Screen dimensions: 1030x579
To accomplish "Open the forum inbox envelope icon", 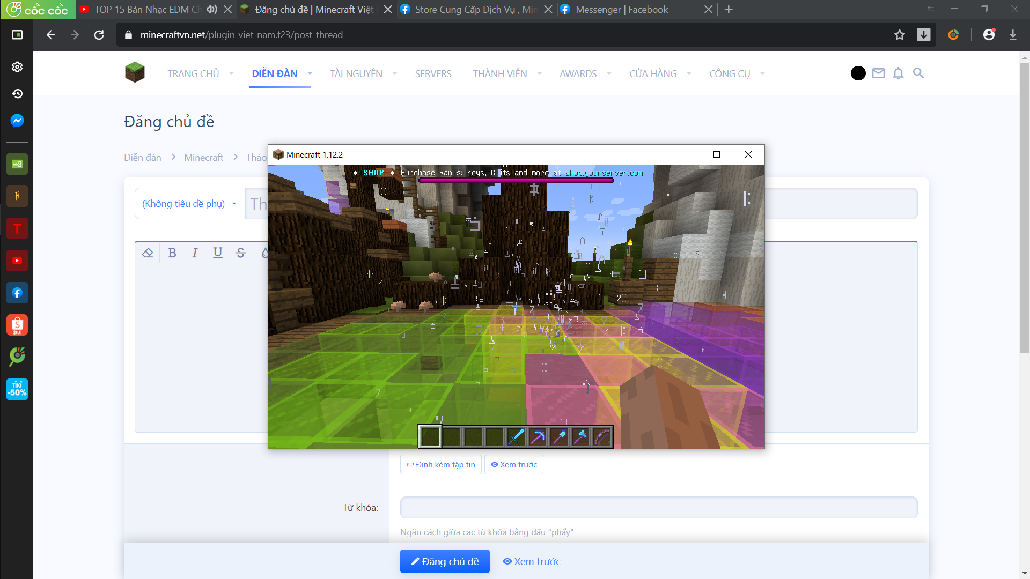I will (x=878, y=73).
